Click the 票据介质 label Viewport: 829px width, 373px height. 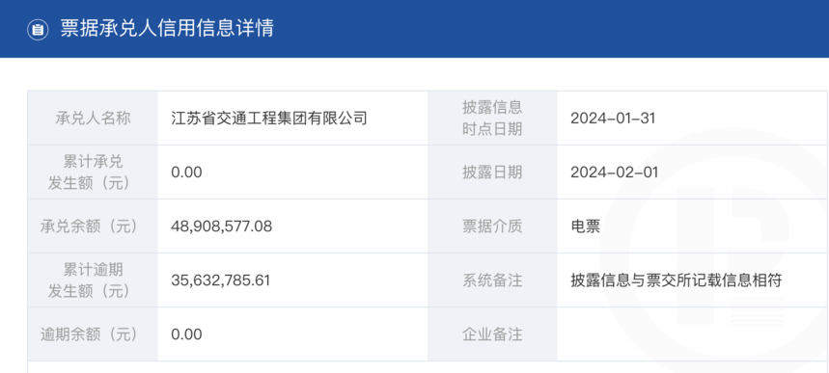pyautogui.click(x=492, y=226)
